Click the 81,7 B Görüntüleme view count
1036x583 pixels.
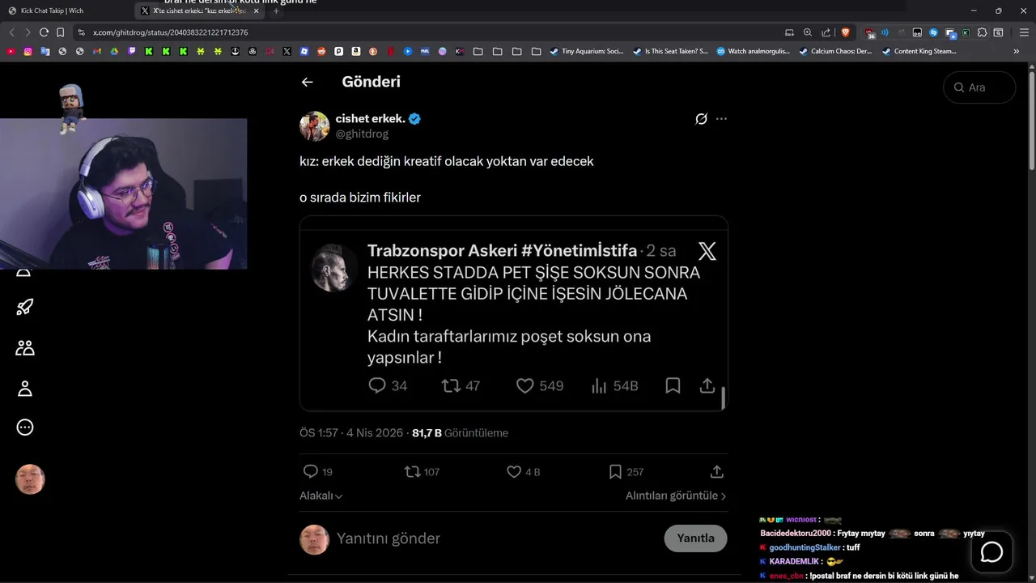(460, 433)
